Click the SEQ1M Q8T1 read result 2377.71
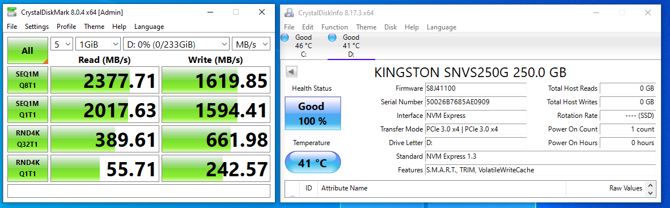 105,80
